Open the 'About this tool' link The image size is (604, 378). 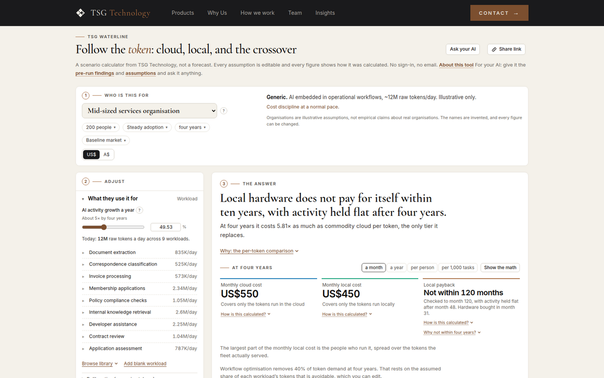coord(456,65)
